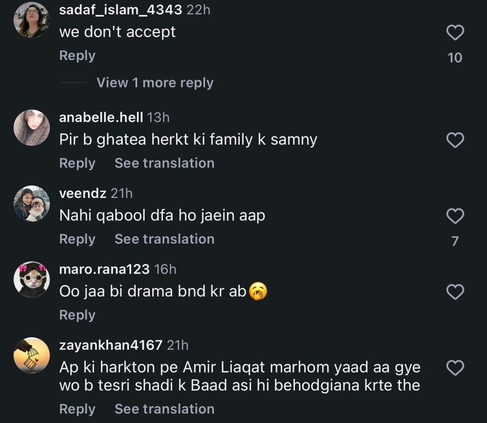Heart the comment by maro.rana123

point(455,292)
